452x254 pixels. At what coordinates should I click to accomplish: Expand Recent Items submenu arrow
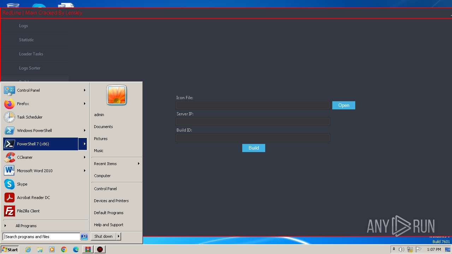coord(139,164)
